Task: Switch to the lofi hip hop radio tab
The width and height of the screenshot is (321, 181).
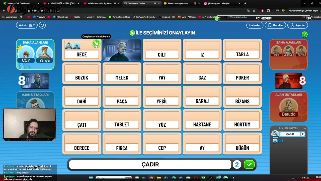Action: [x=101, y=4]
